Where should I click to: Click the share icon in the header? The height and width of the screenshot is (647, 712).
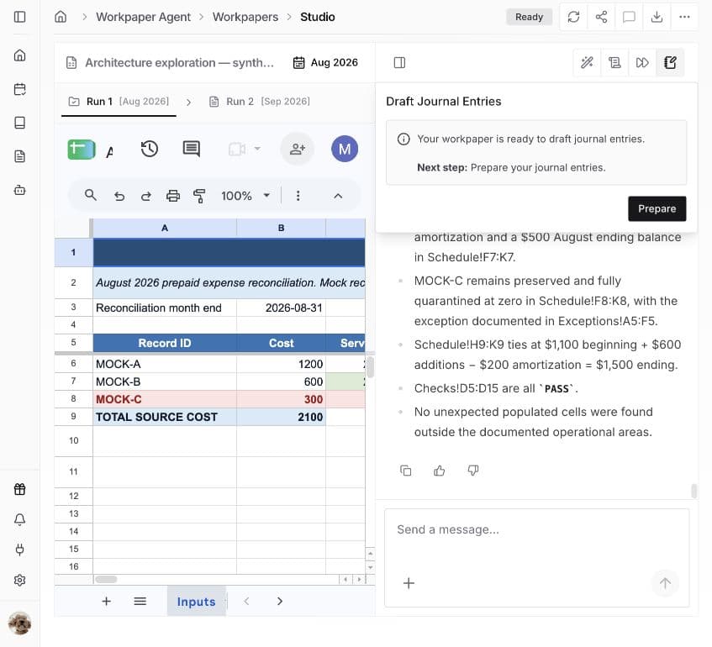pos(601,17)
